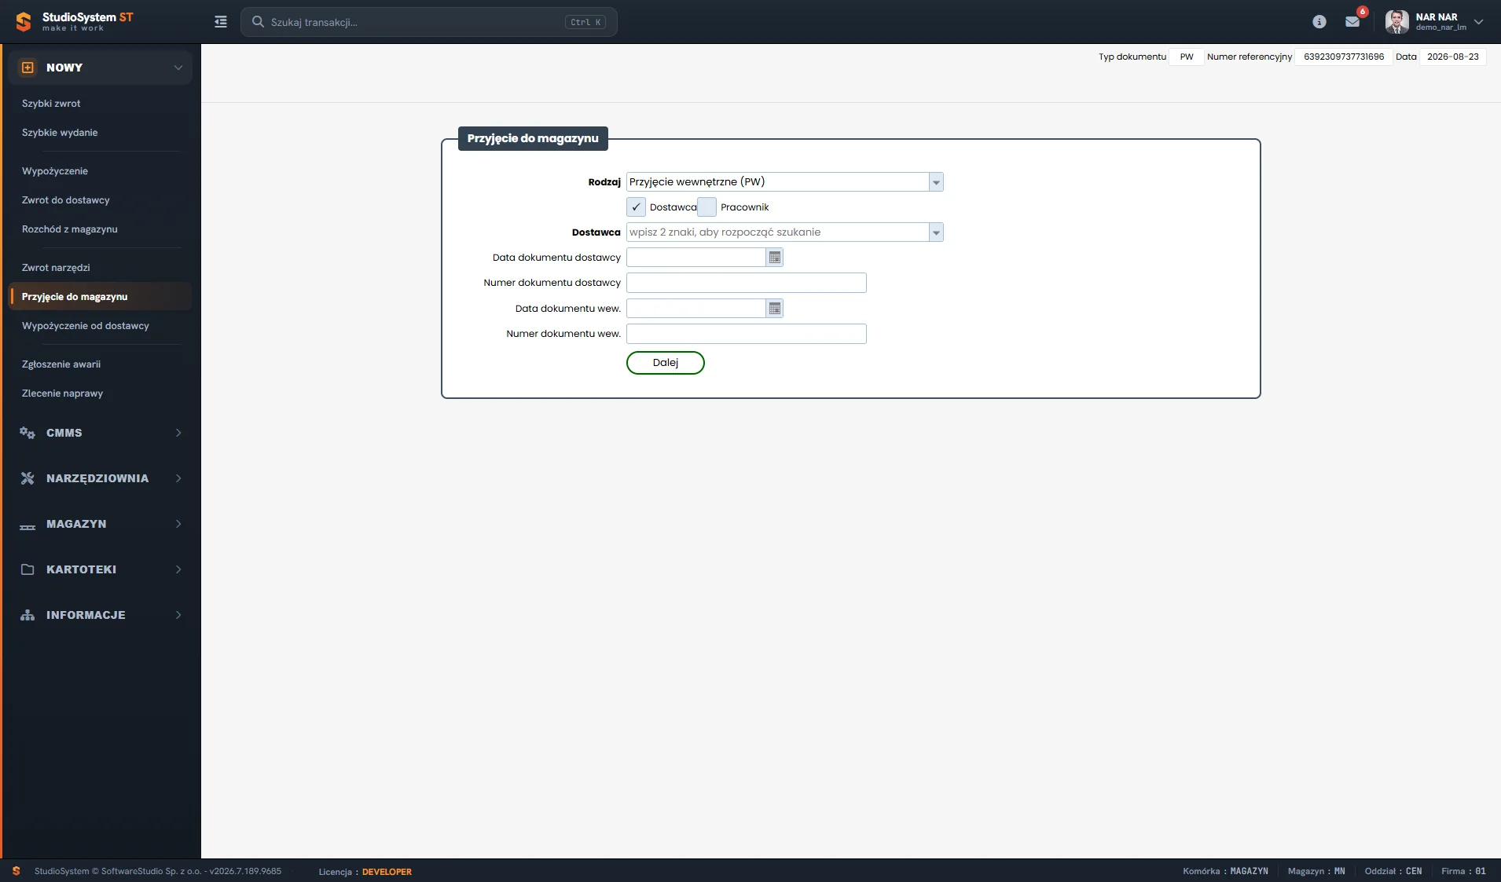Collapse the sidebar with the hamburger icon
1501x882 pixels.
[x=221, y=22]
